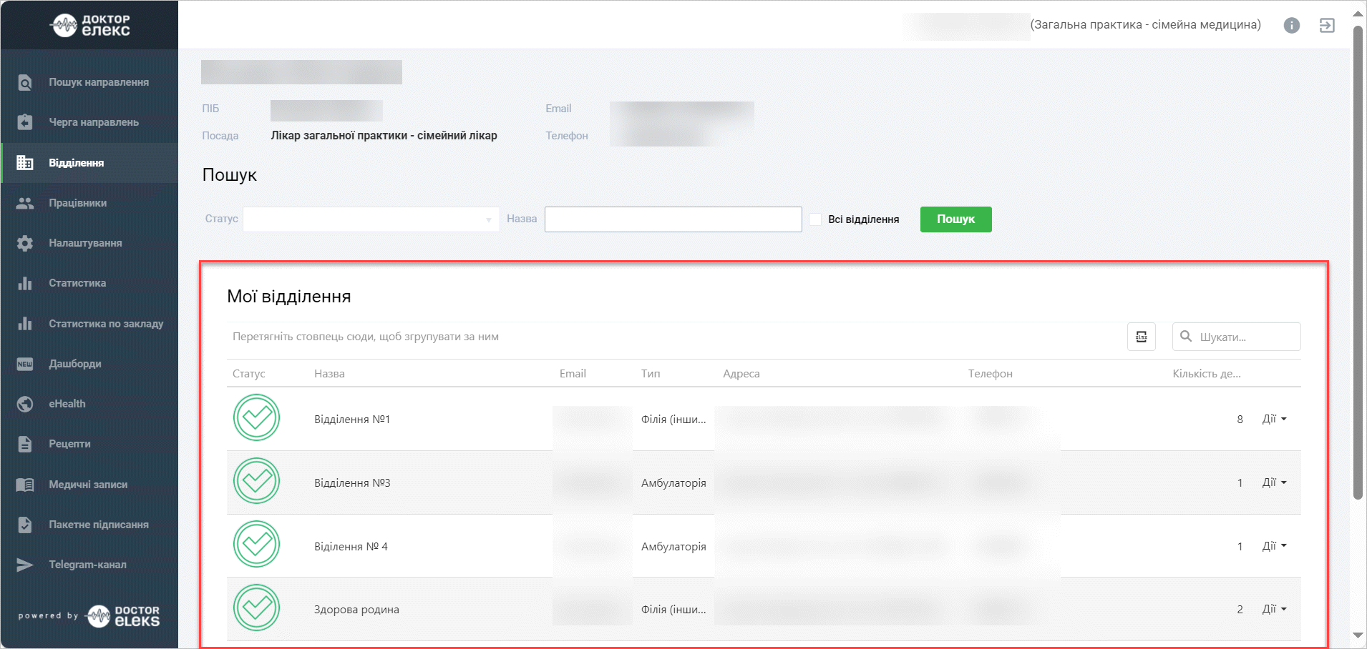
Task: Open Медичні записи menu item
Action: pos(87,485)
